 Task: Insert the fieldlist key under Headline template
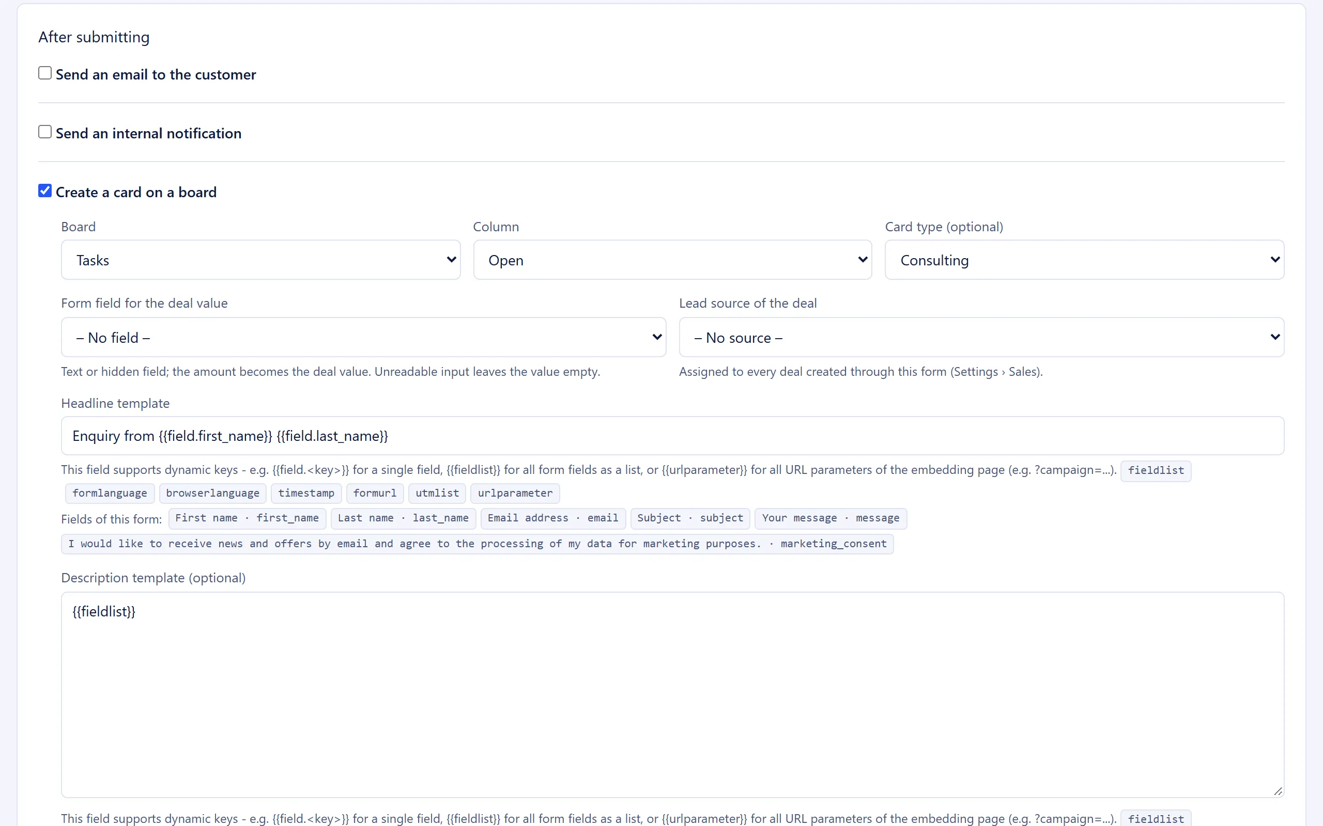pyautogui.click(x=1156, y=471)
